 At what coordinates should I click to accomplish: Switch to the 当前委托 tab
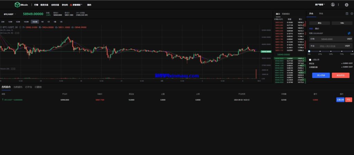pyautogui.click(x=18, y=87)
